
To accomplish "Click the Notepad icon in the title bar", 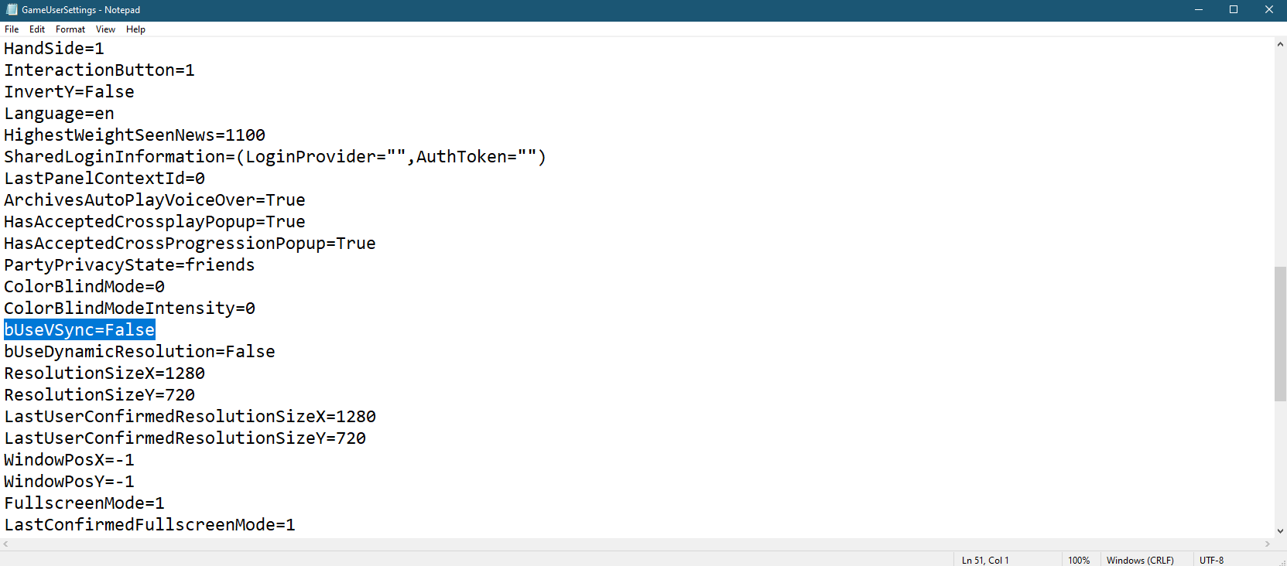I will tap(12, 10).
